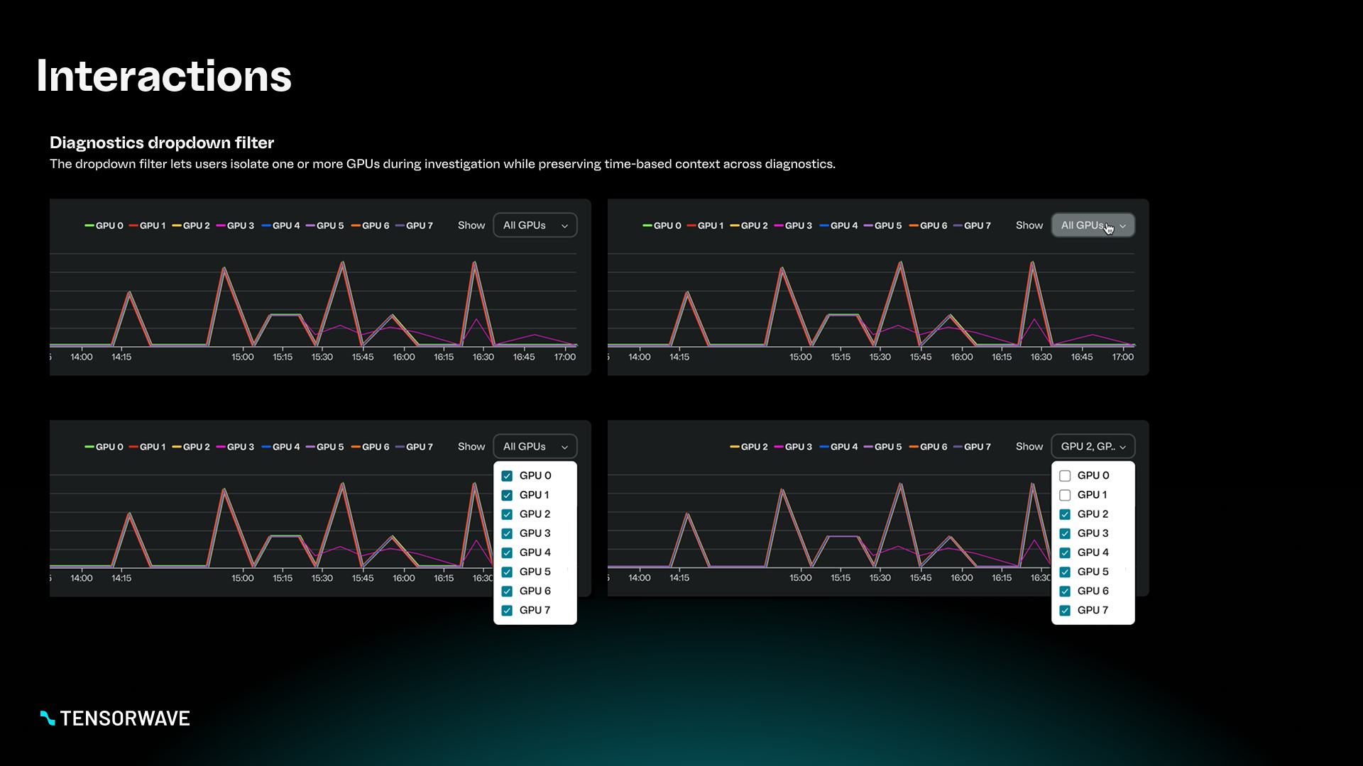
Task: Click the TensorWave logo icon
Action: (x=48, y=718)
